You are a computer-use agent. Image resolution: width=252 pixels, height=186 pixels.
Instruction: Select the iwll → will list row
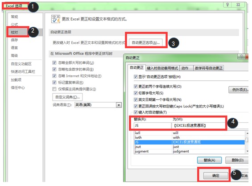(x=189, y=133)
